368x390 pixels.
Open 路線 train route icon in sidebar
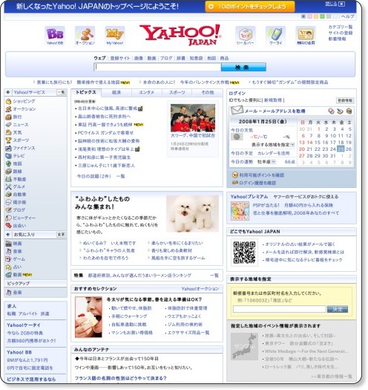(x=8, y=172)
